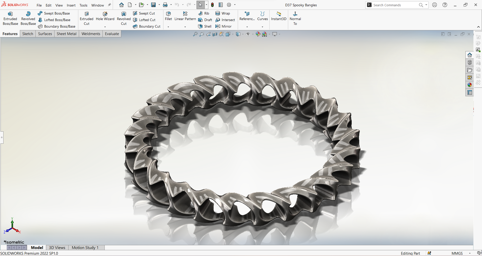The height and width of the screenshot is (256, 482).
Task: Expand the Linear Pattern dropdown arrow
Action: pyautogui.click(x=185, y=27)
